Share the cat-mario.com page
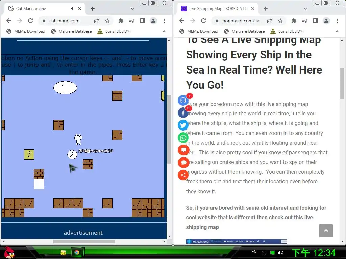The image size is (346, 259). tap(97, 21)
